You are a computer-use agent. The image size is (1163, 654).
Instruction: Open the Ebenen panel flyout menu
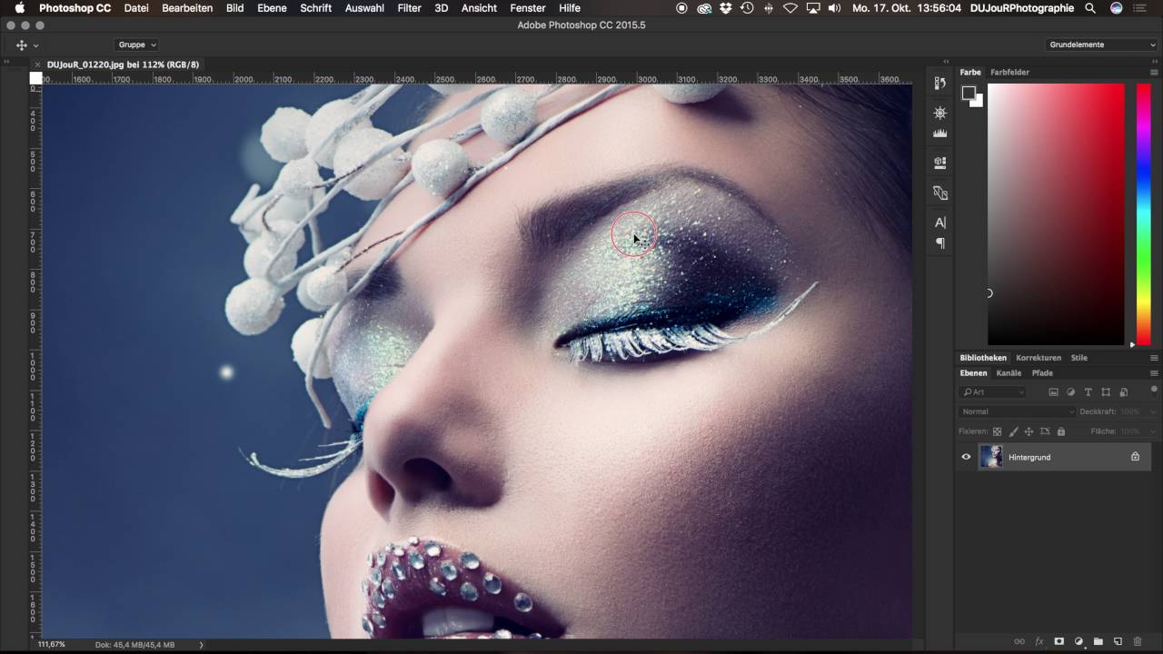(1154, 373)
